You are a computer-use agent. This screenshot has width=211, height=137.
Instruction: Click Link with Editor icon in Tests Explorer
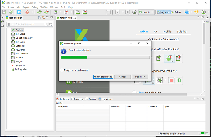[x=43, y=18]
